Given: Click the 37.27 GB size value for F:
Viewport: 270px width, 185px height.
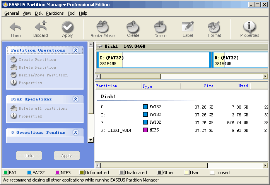Looking at the screenshot, I should tap(204, 130).
